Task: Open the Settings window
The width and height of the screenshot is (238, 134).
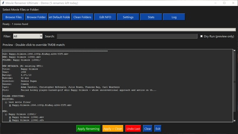Action: [128, 17]
